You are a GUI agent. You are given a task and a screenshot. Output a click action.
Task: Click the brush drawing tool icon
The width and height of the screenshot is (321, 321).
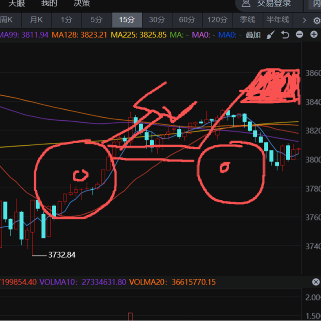point(271,35)
